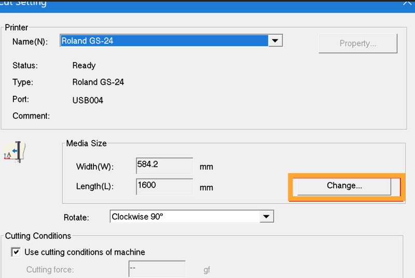Click the Status: label
The image size is (415, 278).
[x=25, y=65]
